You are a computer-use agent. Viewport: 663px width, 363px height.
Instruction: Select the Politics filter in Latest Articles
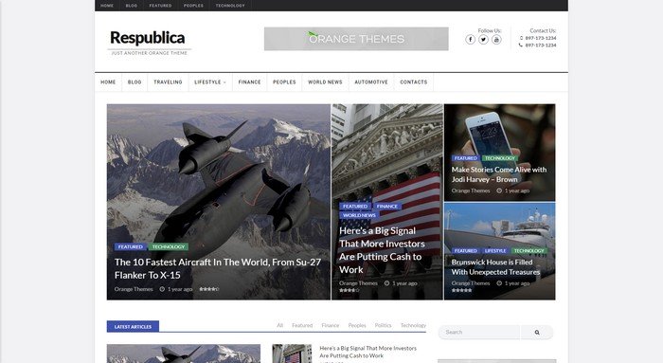click(383, 325)
